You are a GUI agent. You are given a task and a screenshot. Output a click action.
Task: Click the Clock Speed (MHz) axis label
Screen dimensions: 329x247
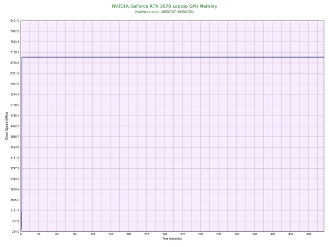pyautogui.click(x=6, y=126)
